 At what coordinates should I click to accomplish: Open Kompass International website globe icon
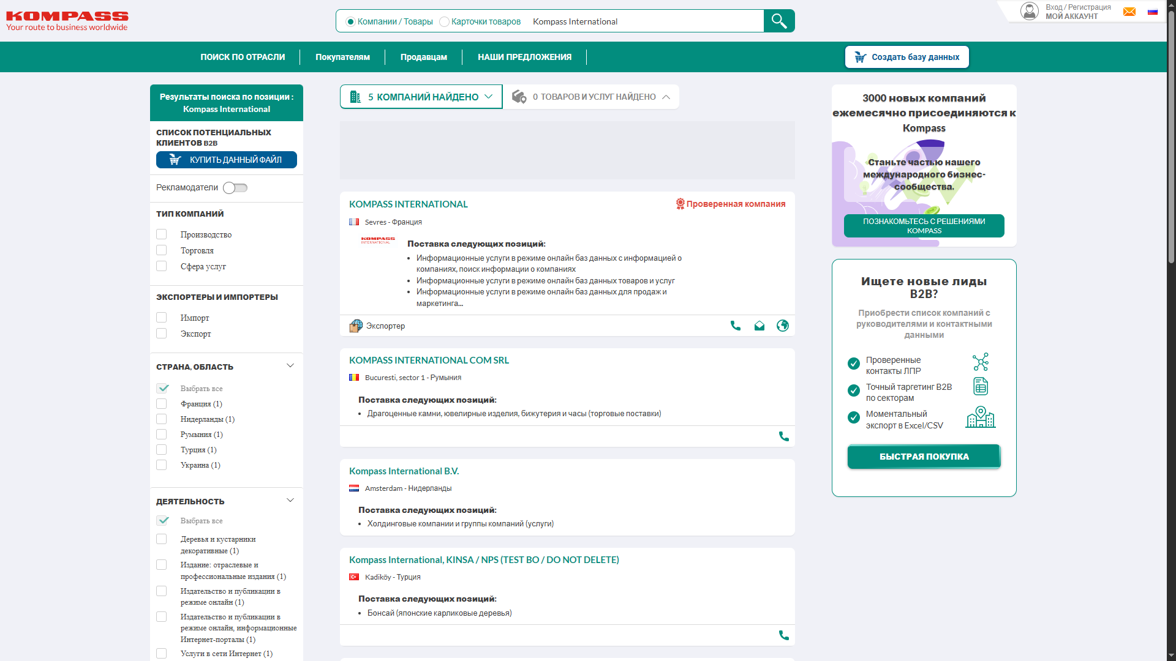(x=783, y=326)
